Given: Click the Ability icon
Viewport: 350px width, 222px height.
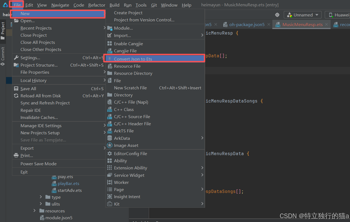Looking at the screenshot, I should (x=110, y=161).
